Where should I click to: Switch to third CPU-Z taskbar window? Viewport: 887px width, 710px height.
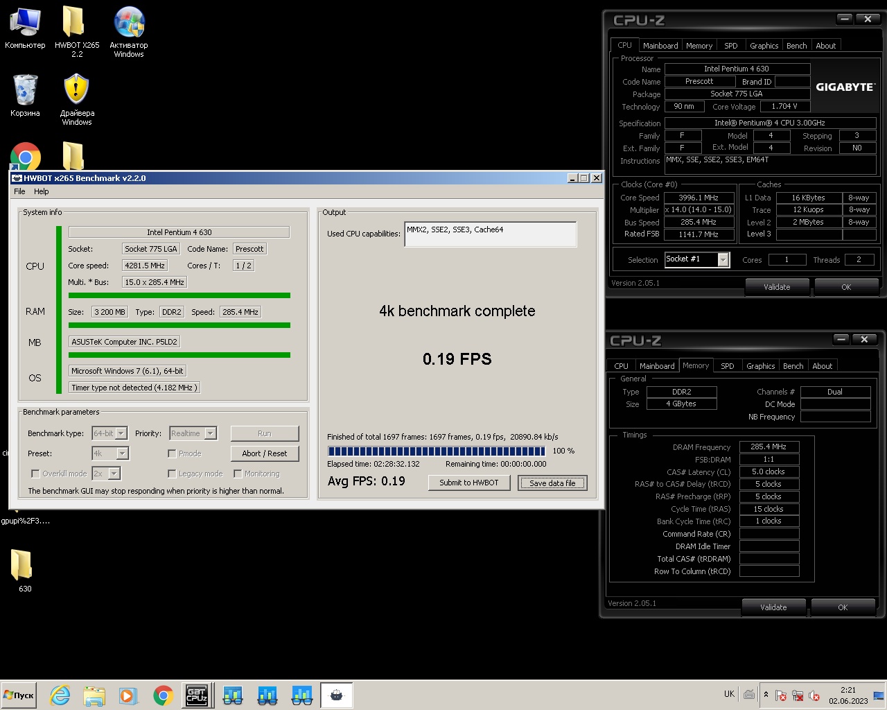pyautogui.click(x=302, y=695)
